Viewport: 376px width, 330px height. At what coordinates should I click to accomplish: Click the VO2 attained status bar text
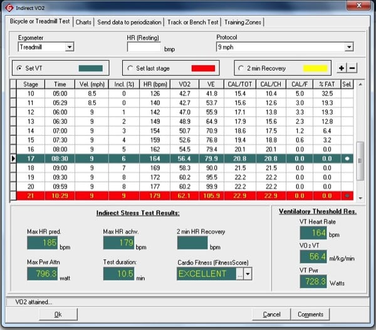tap(34, 302)
